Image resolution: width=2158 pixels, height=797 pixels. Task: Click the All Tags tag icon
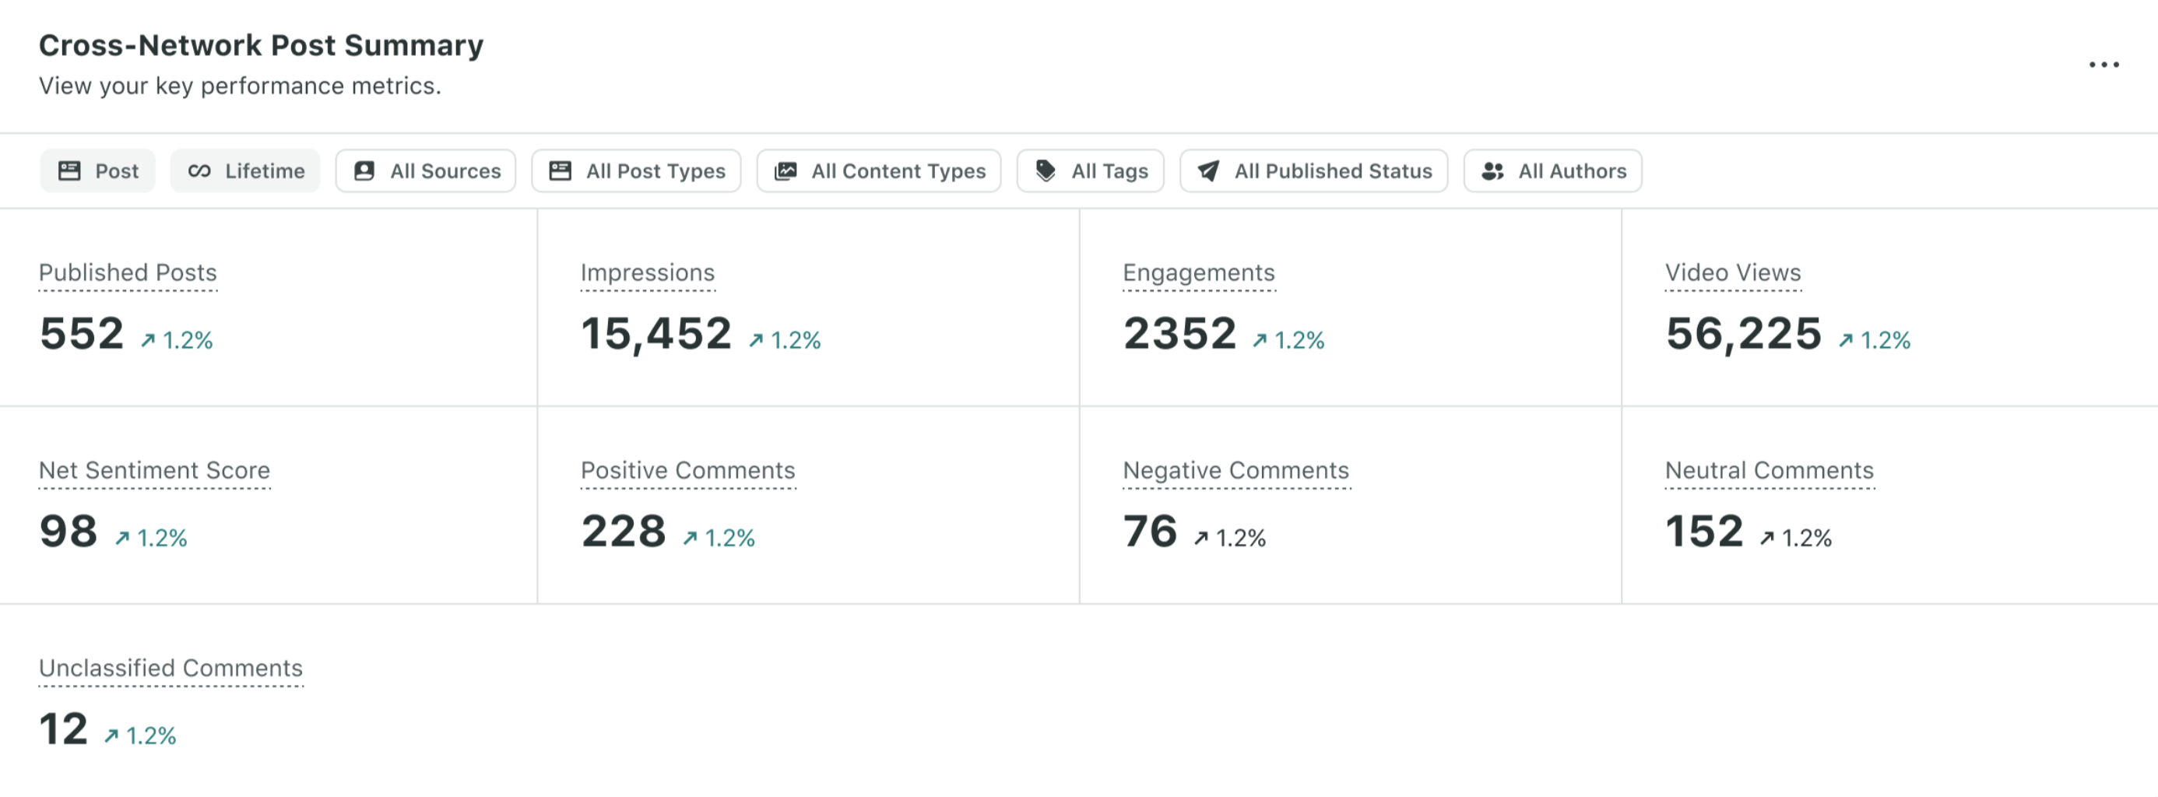coord(1046,170)
